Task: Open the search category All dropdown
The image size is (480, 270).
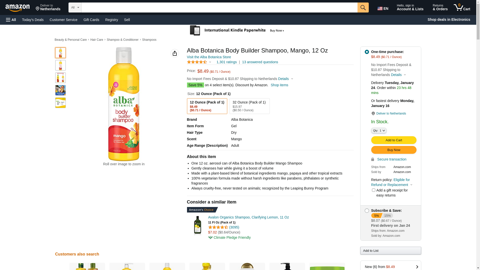Action: click(x=75, y=7)
